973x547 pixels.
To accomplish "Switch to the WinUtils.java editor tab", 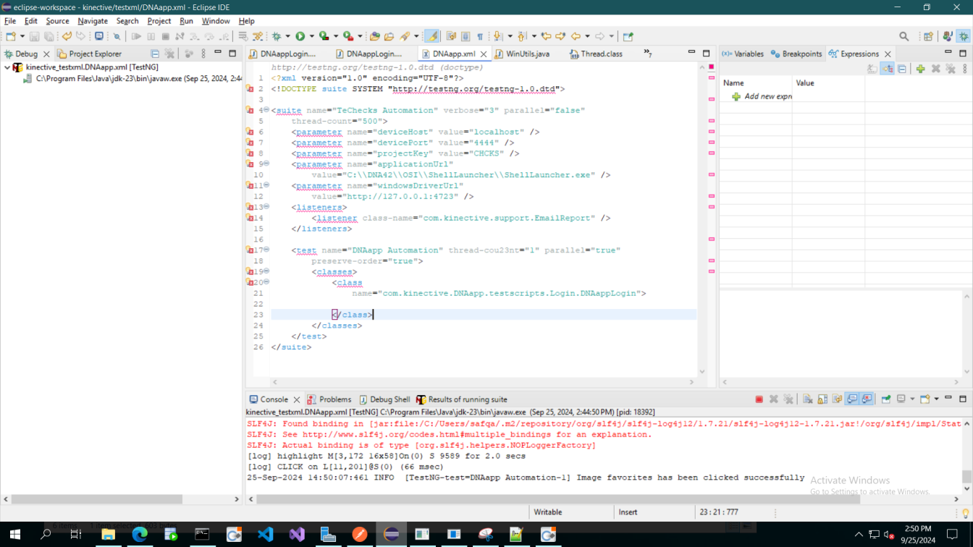I will click(528, 54).
